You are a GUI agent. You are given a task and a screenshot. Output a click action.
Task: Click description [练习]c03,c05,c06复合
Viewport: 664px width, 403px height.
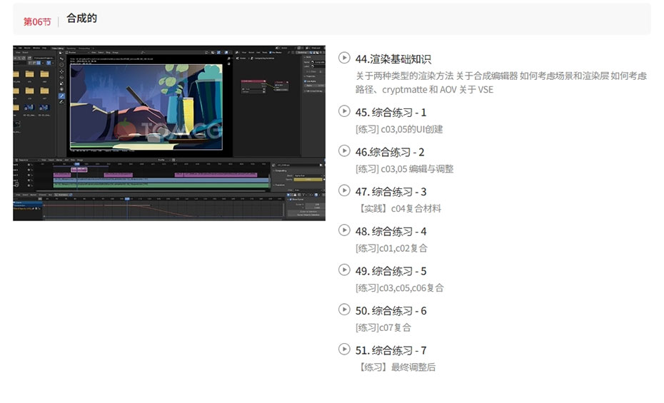(x=399, y=288)
